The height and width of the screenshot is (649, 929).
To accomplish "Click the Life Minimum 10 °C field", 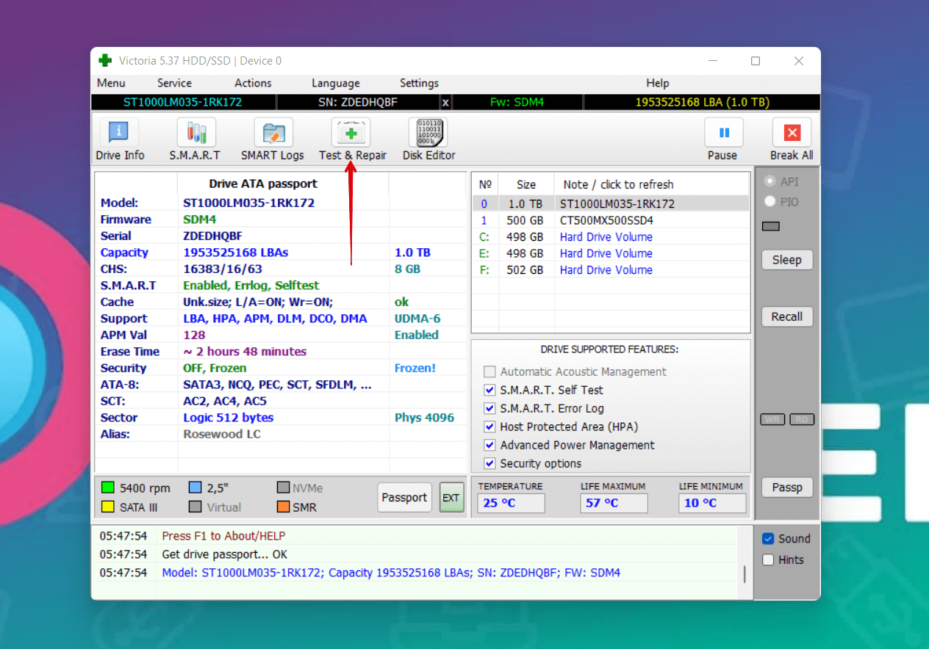I will [x=712, y=503].
